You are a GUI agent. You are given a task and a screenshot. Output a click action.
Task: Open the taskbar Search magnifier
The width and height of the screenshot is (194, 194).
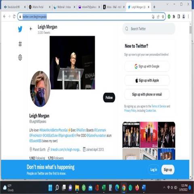(57, 188)
